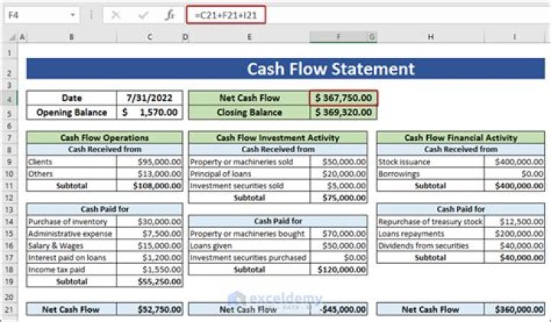
Task: Click the Cash Flow Operations header
Action: click(x=105, y=138)
